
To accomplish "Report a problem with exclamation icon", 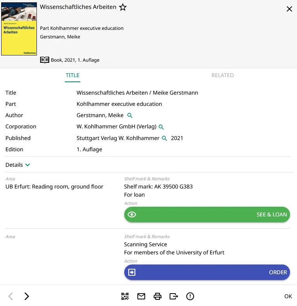I will 190,296.
